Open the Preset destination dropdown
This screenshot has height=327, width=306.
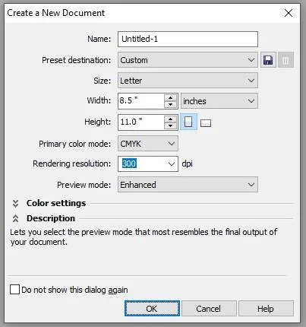click(188, 60)
